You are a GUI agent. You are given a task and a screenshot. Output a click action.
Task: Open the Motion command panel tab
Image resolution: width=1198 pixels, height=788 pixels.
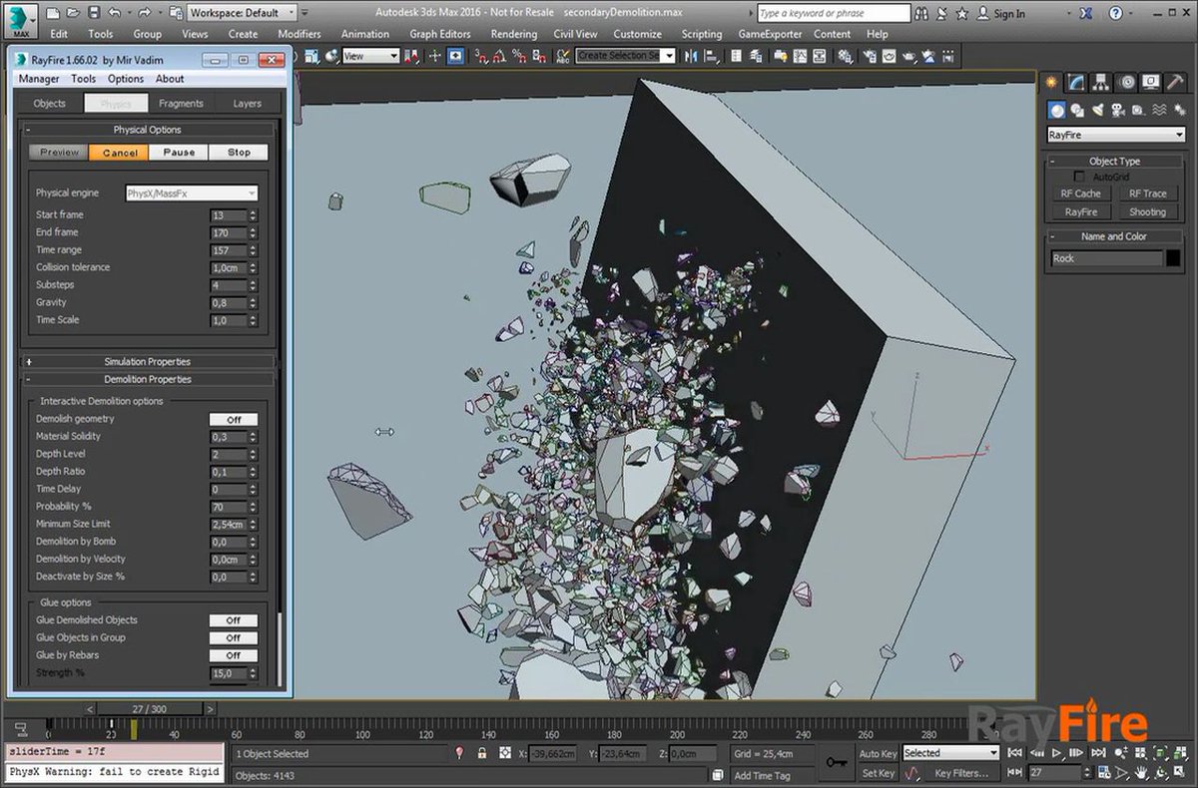1126,82
